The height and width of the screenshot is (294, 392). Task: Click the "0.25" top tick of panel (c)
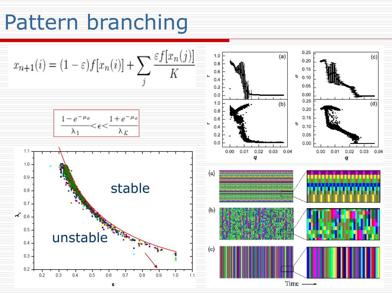tap(306, 52)
